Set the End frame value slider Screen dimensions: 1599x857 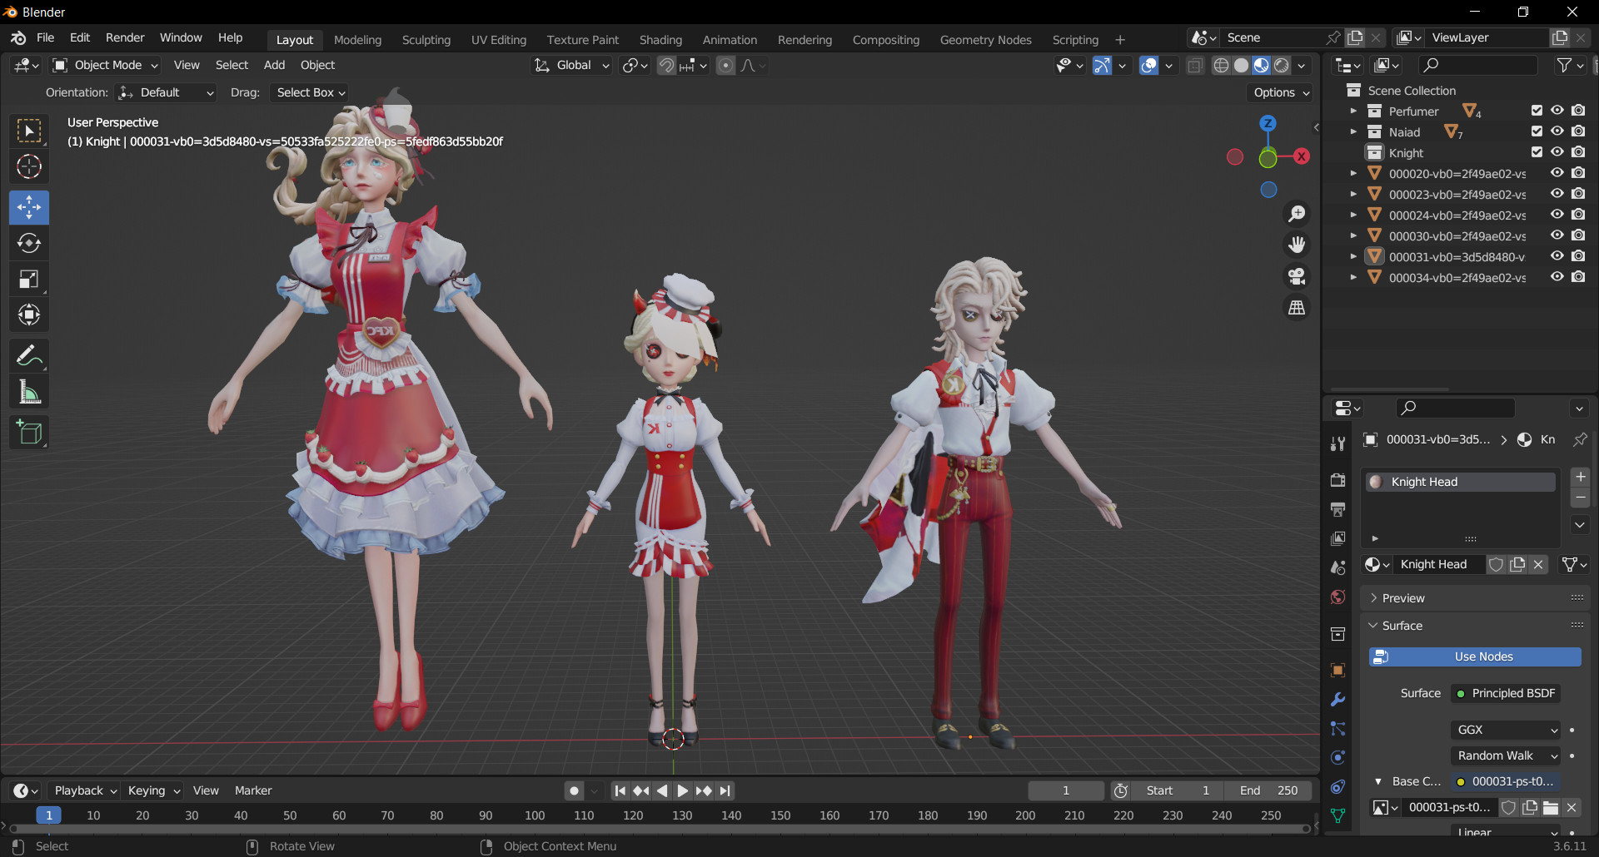pyautogui.click(x=1267, y=790)
